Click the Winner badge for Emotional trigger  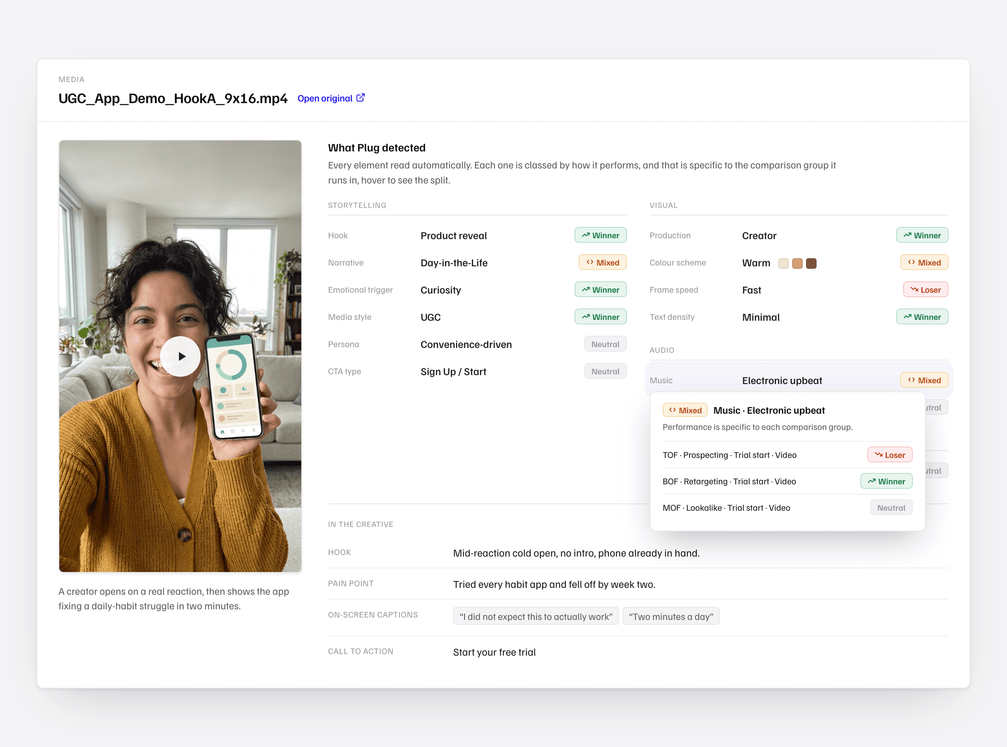pyautogui.click(x=601, y=289)
